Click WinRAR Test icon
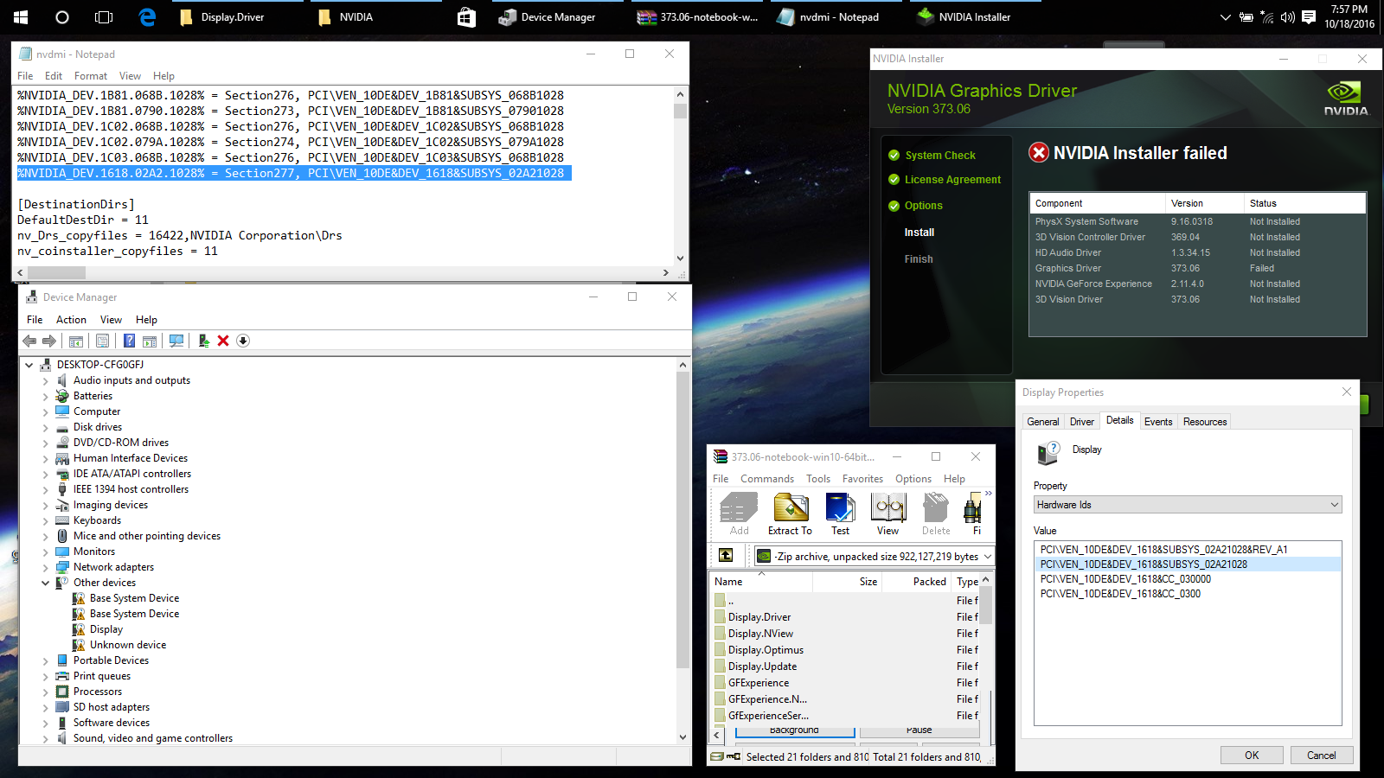This screenshot has height=778, width=1384. coord(840,513)
